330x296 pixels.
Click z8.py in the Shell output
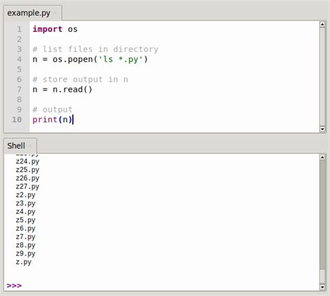click(x=26, y=245)
